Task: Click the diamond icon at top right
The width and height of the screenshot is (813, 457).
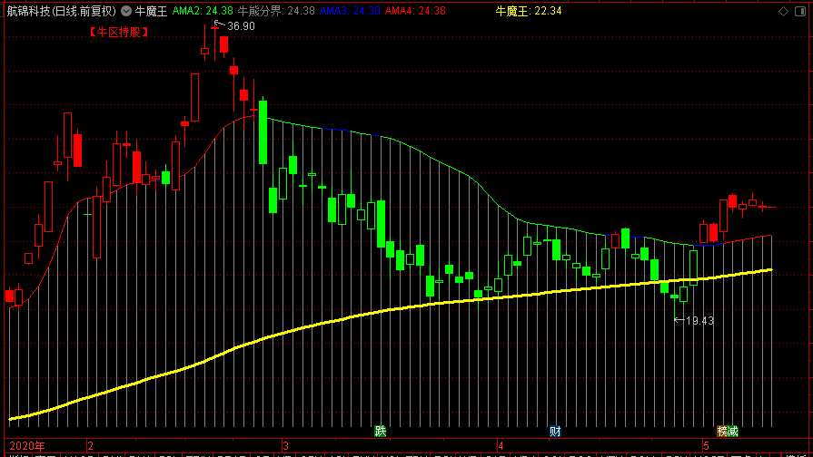Action: [783, 11]
